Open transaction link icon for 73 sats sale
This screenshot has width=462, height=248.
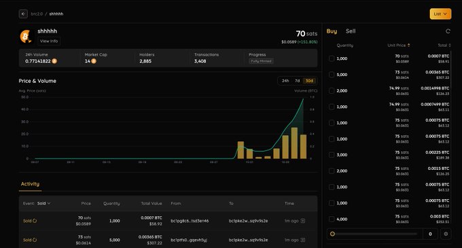[302, 240]
